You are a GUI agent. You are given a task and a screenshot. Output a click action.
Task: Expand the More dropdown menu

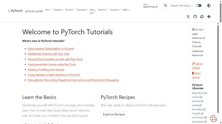[126, 10]
